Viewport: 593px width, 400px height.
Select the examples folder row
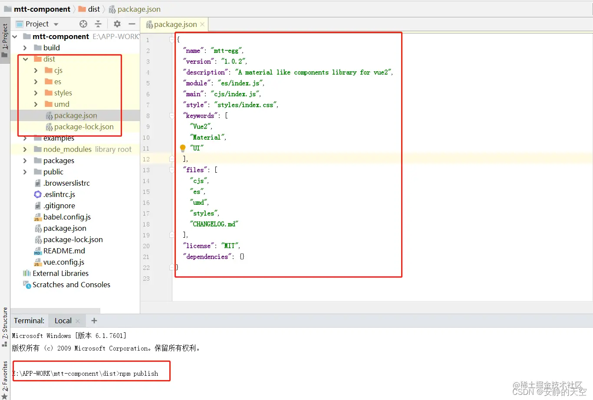point(75,138)
